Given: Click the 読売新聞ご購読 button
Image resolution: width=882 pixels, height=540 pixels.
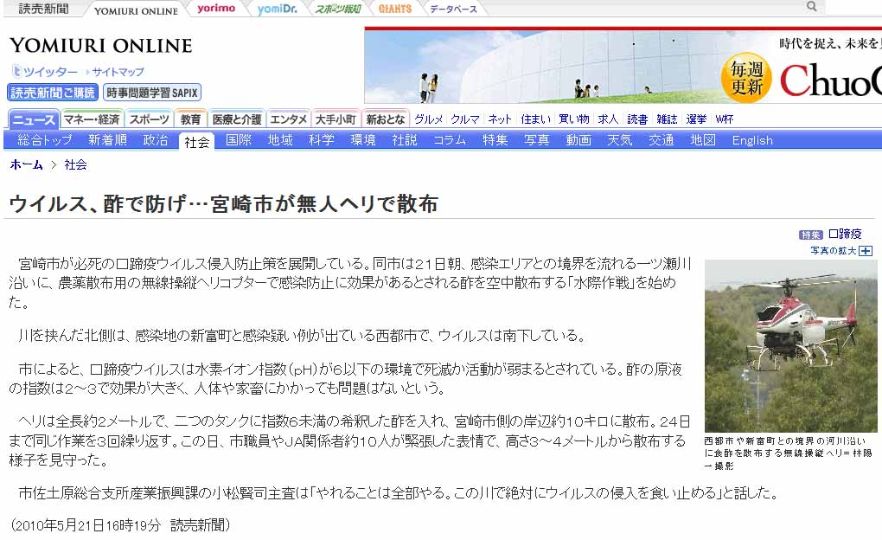Looking at the screenshot, I should tap(53, 93).
